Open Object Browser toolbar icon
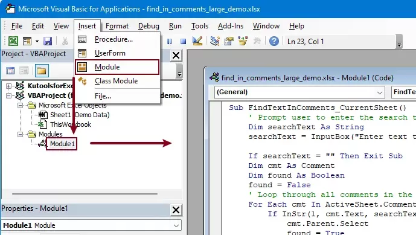The image size is (416, 235). [x=243, y=41]
